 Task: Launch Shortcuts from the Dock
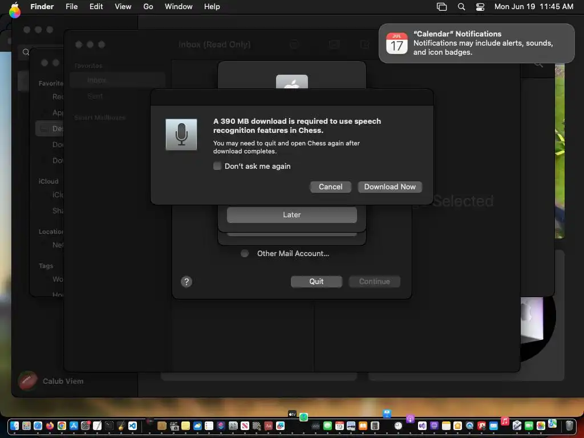tap(221, 425)
